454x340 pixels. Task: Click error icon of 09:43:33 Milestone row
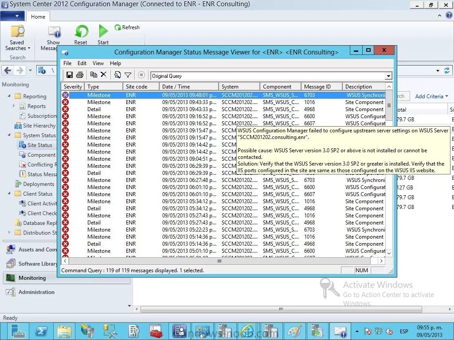click(66, 102)
